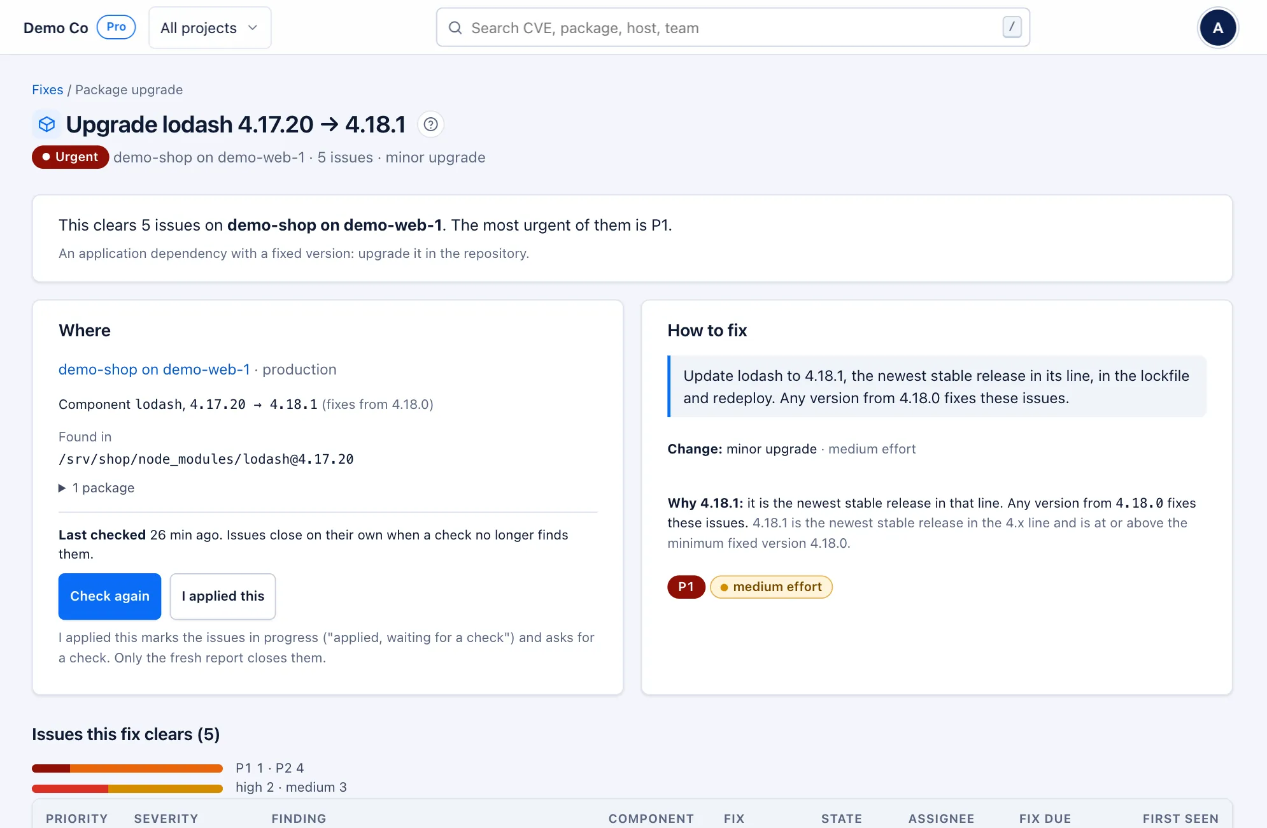Click the medium effort pill
The height and width of the screenshot is (828, 1267).
[771, 587]
